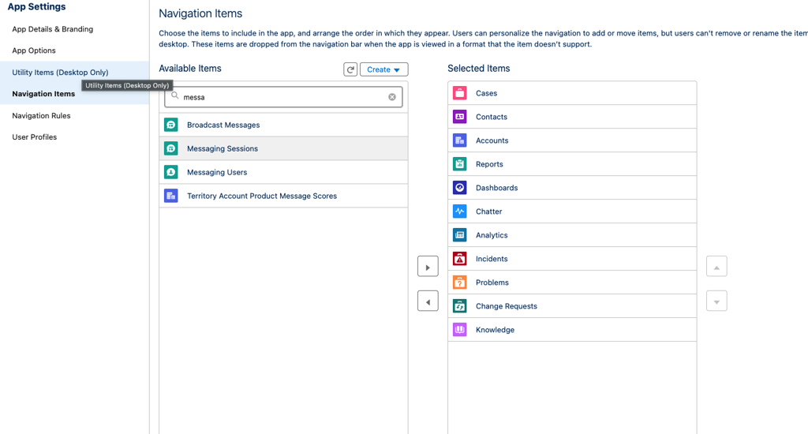This screenshot has height=434, width=808.
Task: Select Chatter in Selected Items
Action: point(572,211)
